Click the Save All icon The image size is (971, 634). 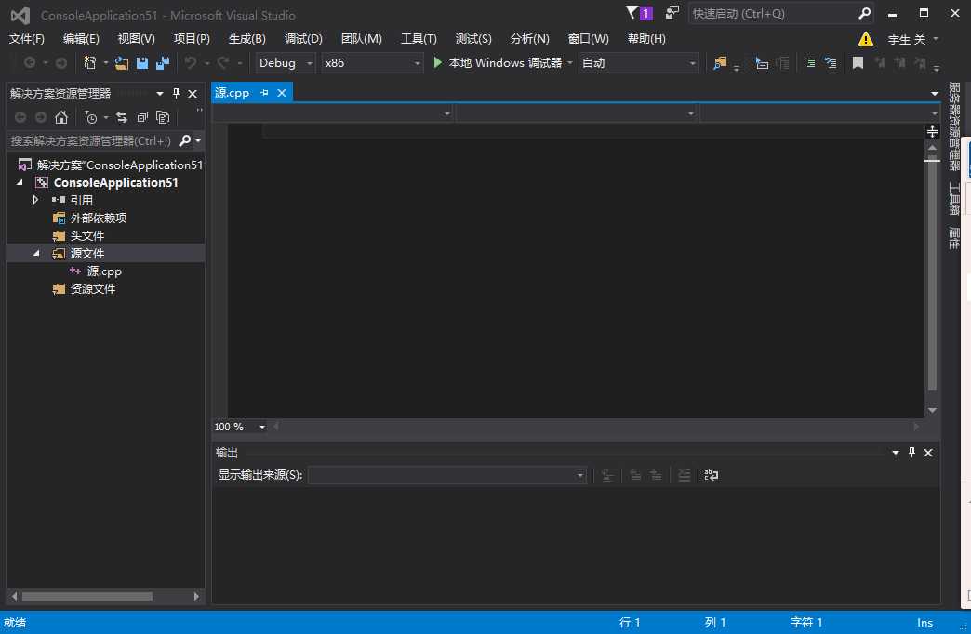pos(163,62)
